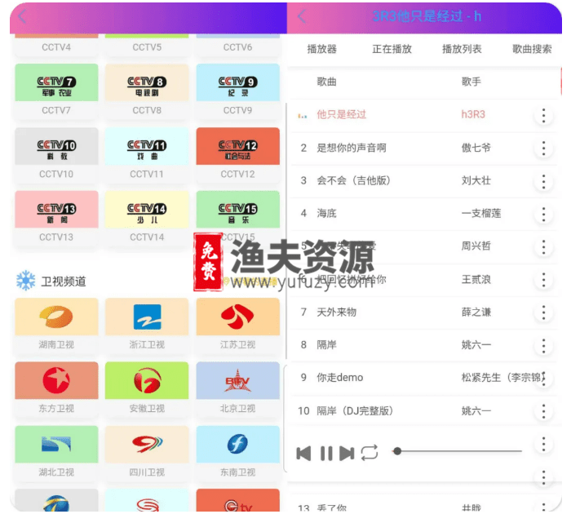Open more options for 天外来物
This screenshot has height=523, width=571.
tap(544, 312)
